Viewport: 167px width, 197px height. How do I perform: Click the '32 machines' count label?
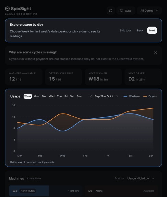(34, 178)
